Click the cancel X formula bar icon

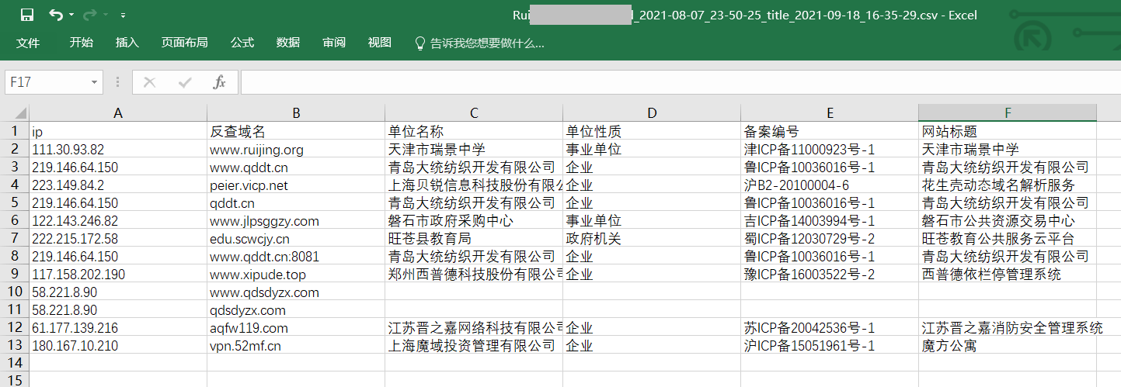150,82
